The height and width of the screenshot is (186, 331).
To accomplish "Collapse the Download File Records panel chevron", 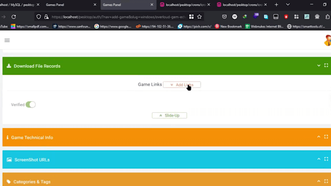I will (x=319, y=66).
